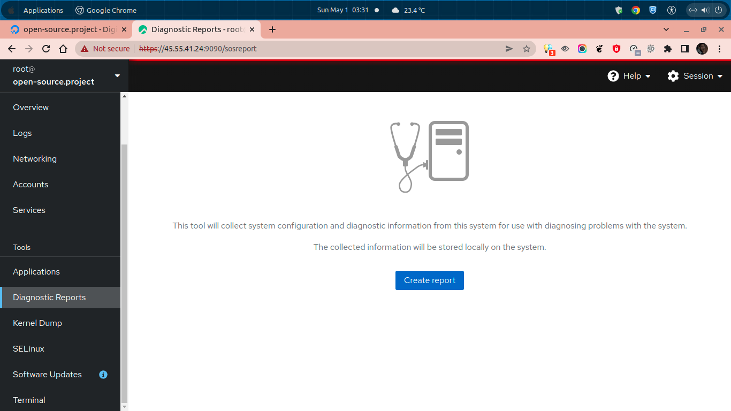This screenshot has height=411, width=731.
Task: Click the security shield tray icon
Action: tap(619, 10)
